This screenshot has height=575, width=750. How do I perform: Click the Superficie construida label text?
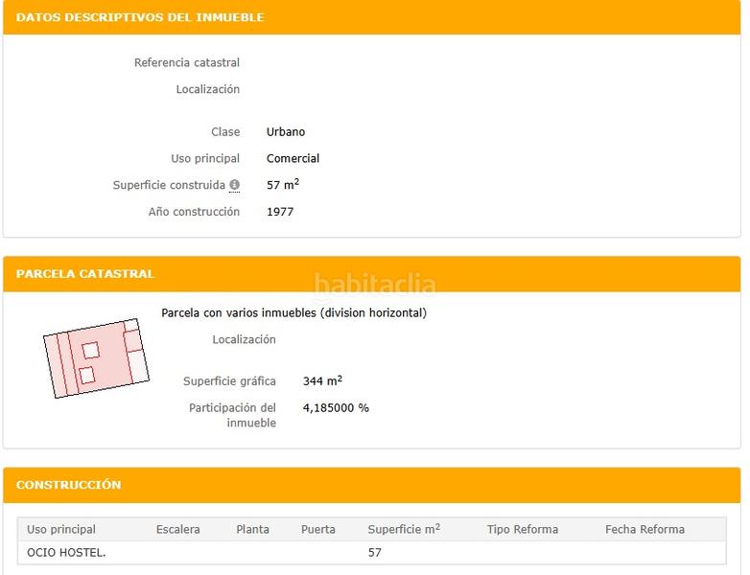coord(169,185)
